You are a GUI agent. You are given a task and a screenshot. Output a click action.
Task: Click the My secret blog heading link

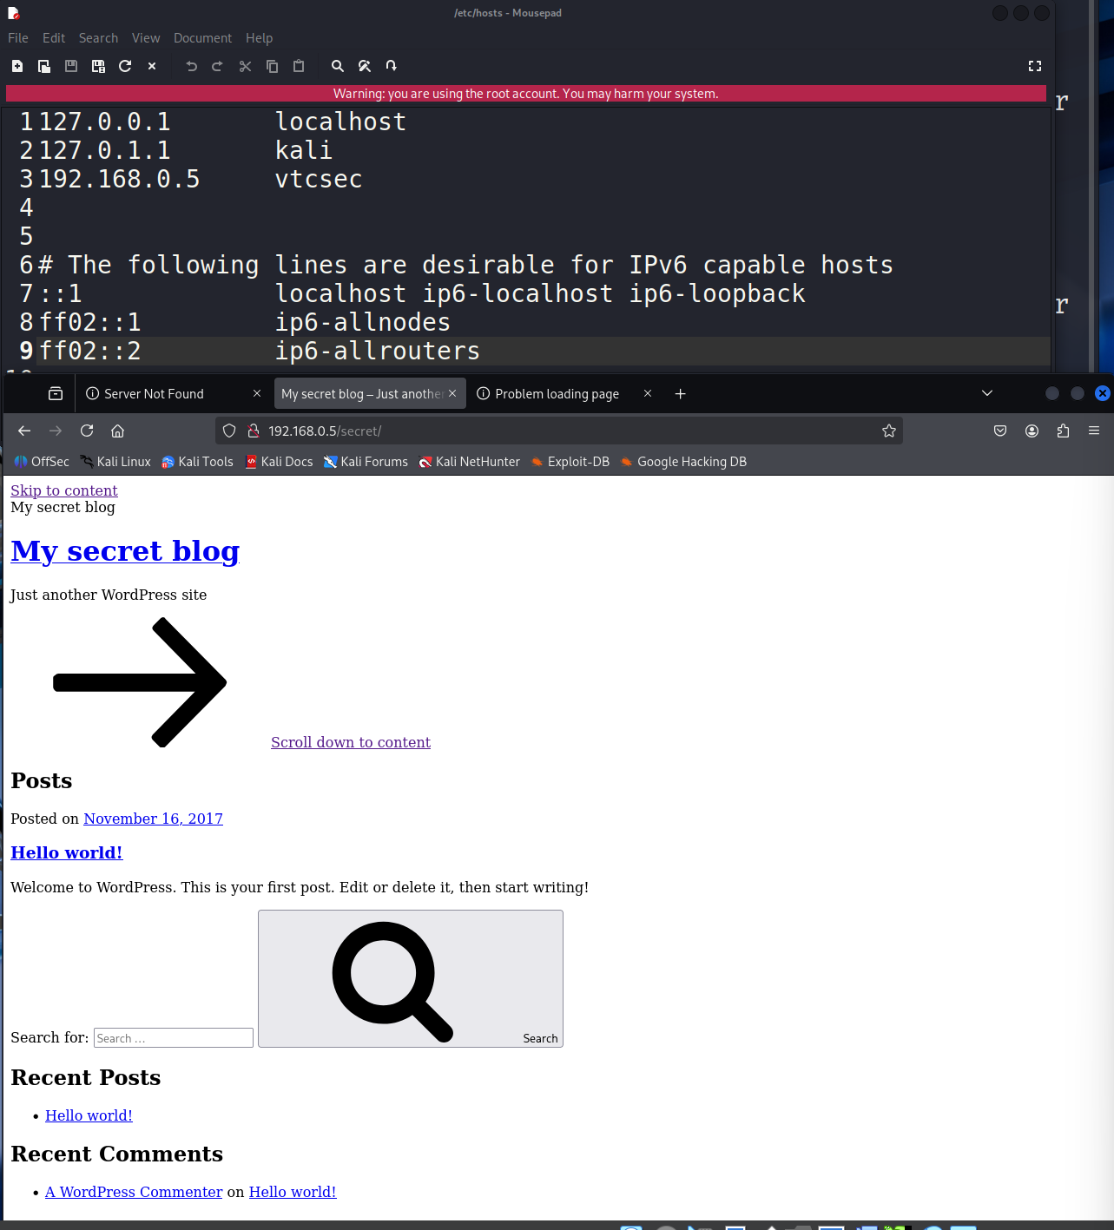125,551
